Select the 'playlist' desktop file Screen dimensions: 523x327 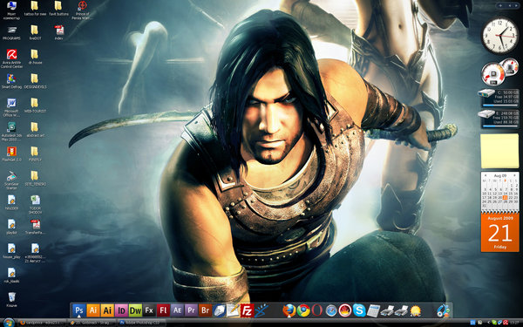11,227
